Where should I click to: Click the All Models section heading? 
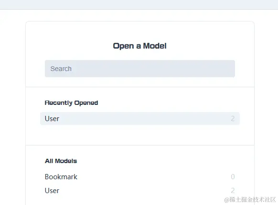[x=61, y=161]
